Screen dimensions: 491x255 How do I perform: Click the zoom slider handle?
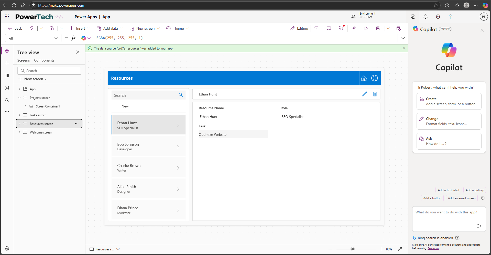[352, 249]
